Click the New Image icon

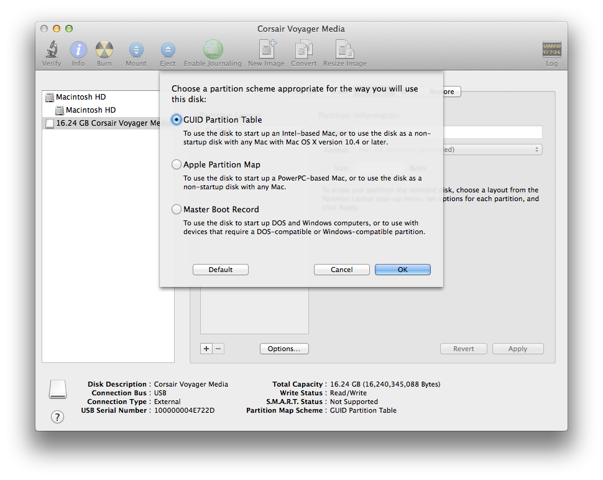(267, 49)
